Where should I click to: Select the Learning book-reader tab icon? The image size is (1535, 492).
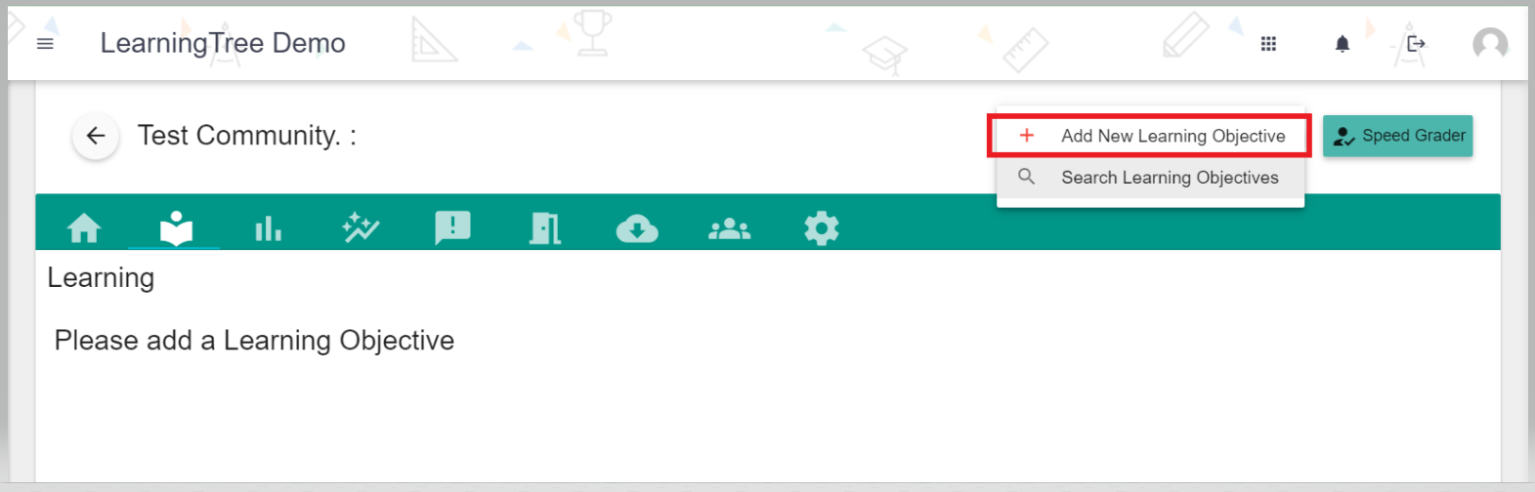tap(176, 228)
